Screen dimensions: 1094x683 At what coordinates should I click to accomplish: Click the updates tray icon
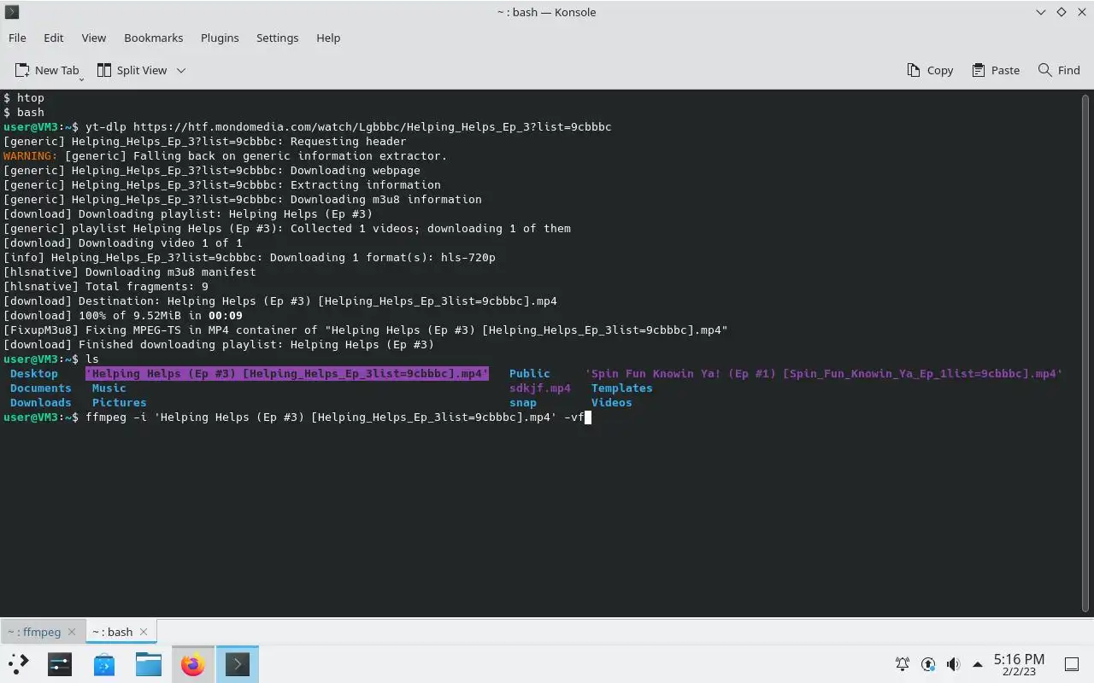928,663
